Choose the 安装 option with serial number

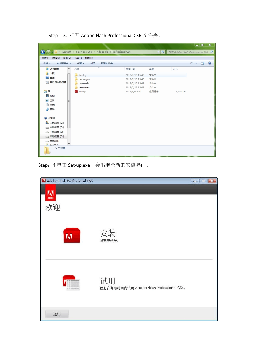[108, 233]
